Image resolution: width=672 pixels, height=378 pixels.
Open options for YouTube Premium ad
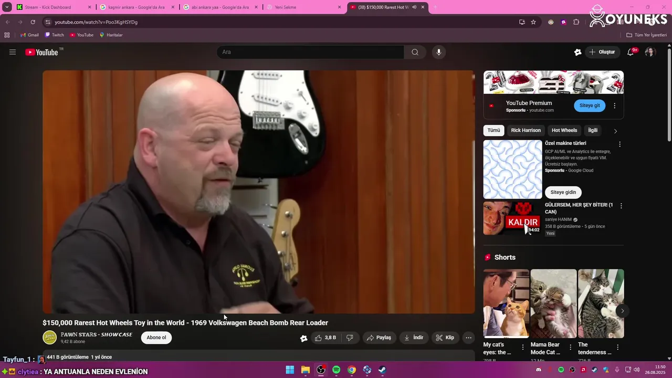pos(615,106)
